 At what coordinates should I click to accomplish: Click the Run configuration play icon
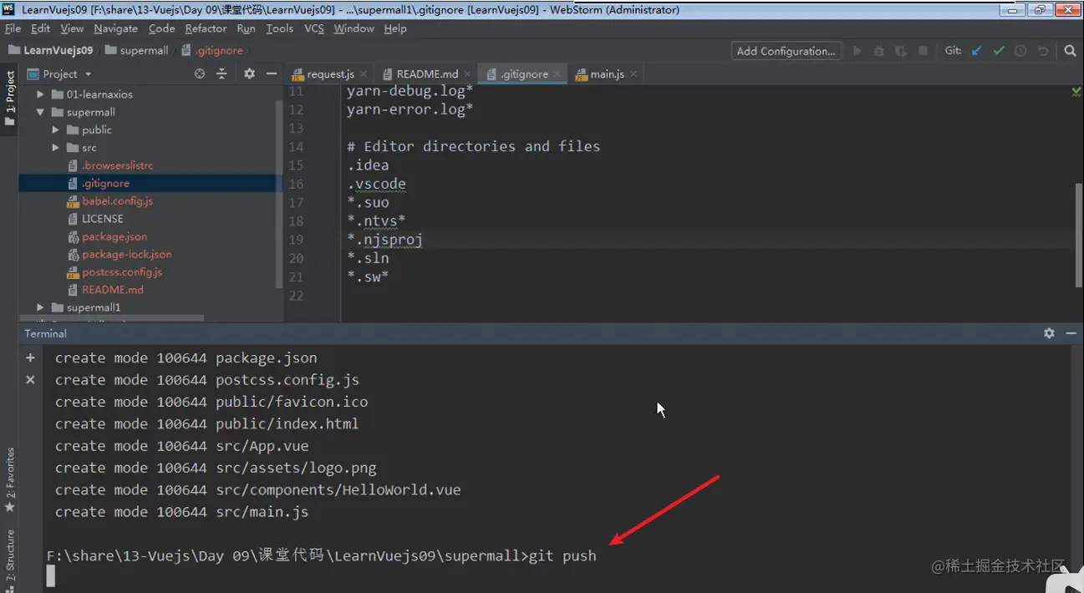(x=857, y=51)
